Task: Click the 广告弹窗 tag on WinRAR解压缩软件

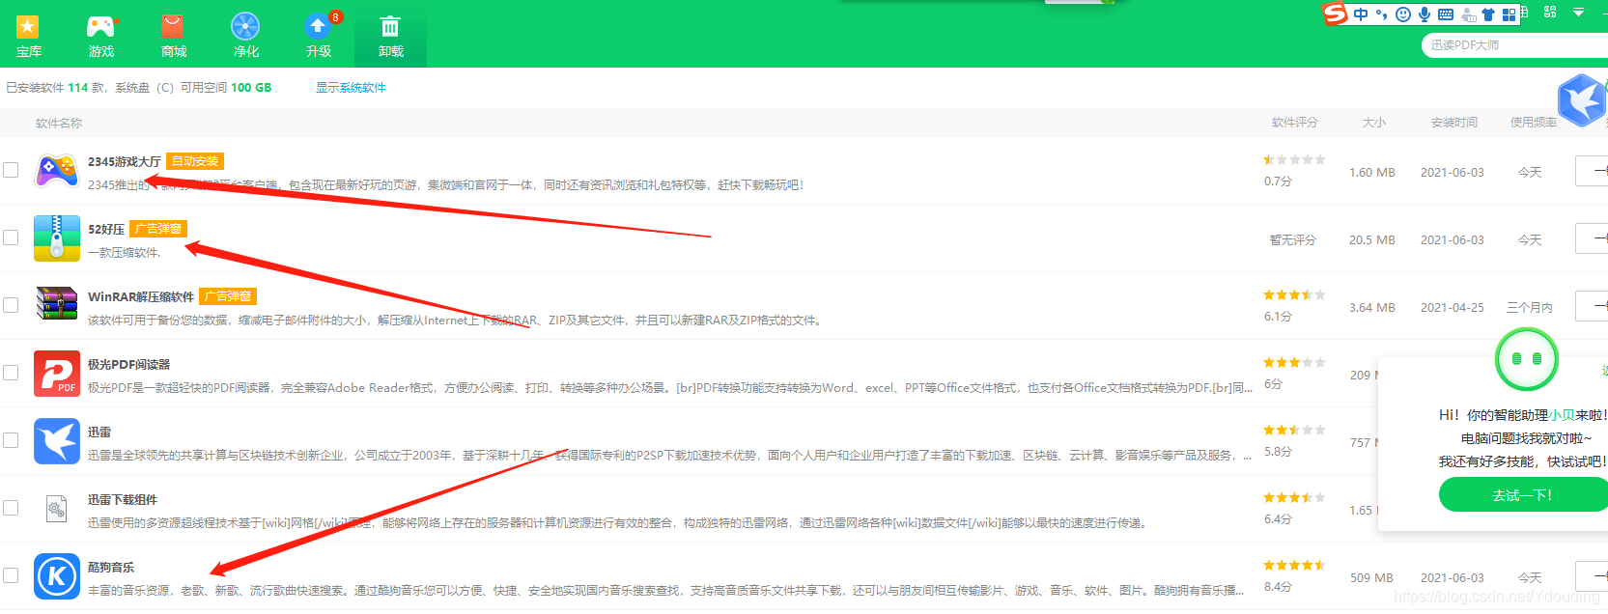Action: 228,296
